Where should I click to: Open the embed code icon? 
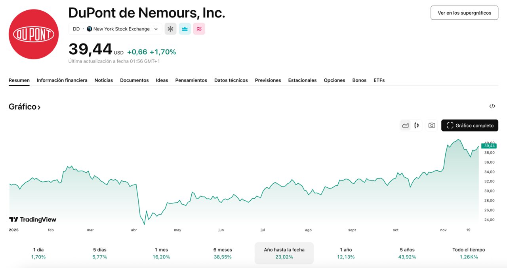[492, 106]
